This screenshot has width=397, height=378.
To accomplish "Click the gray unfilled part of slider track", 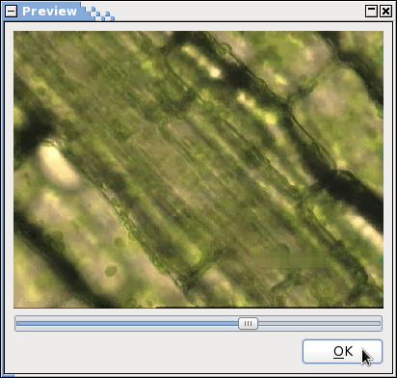I will pos(319,323).
